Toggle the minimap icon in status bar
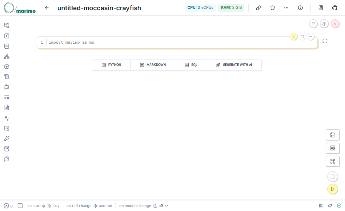Viewport: 345px width, 211px height. (321, 206)
